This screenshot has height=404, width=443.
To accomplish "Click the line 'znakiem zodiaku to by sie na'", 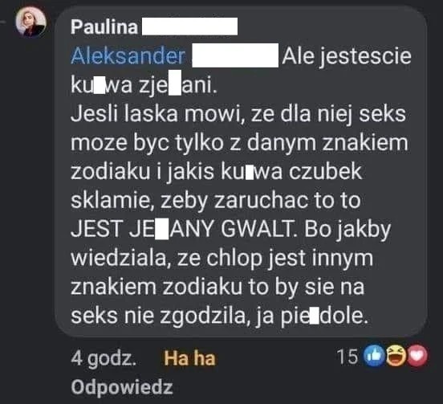I will [x=217, y=287].
